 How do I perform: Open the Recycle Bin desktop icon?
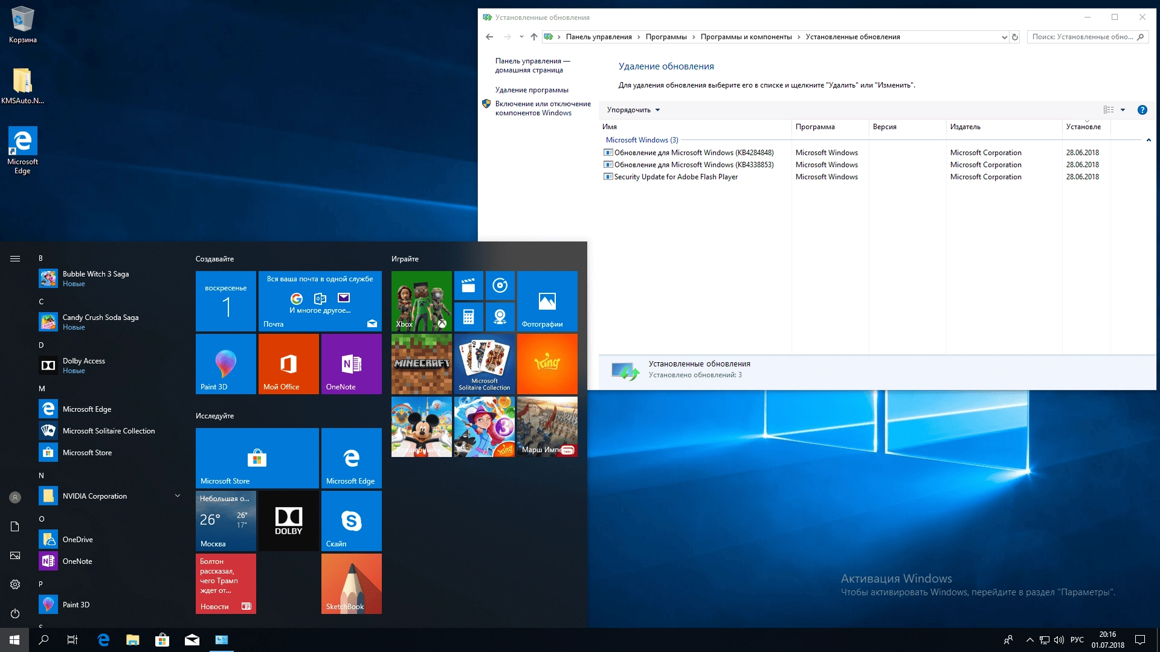22,25
